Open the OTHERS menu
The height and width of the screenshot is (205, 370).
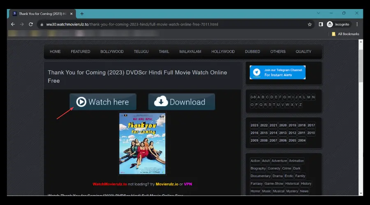coord(278,52)
